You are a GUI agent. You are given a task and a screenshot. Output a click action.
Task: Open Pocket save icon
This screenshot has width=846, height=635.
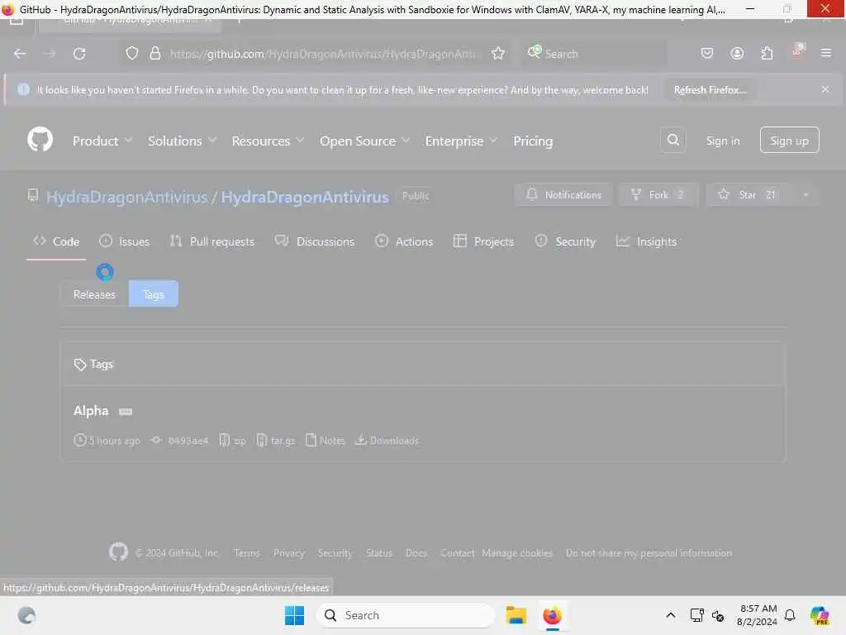[707, 53]
